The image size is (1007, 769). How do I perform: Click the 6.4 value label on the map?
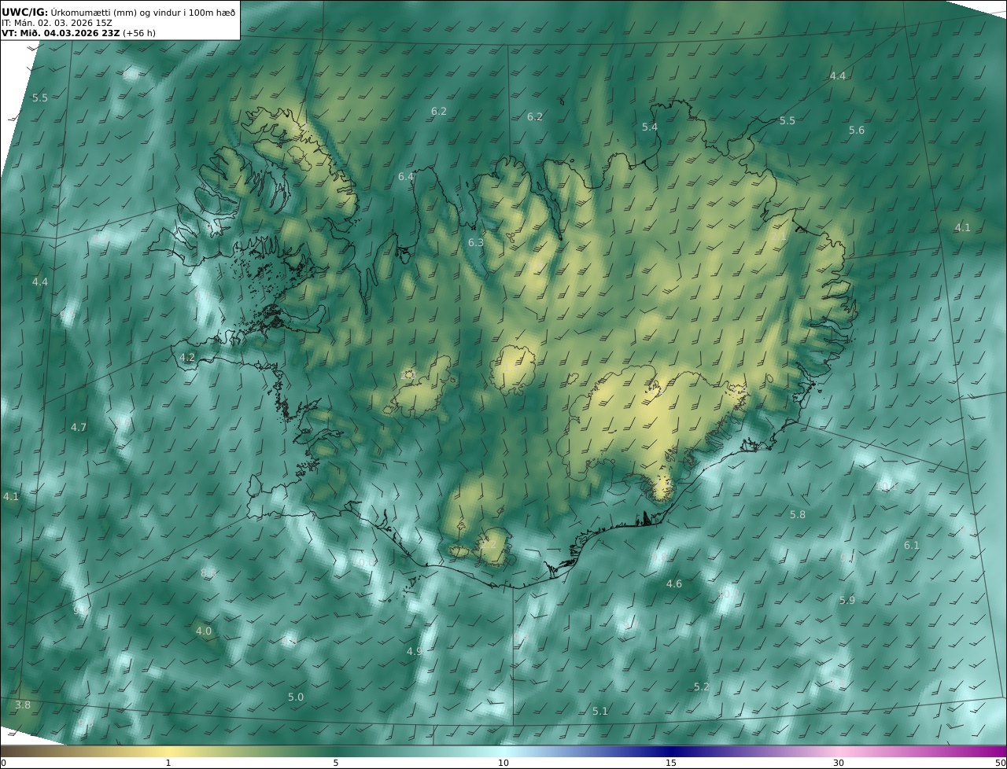(x=406, y=176)
